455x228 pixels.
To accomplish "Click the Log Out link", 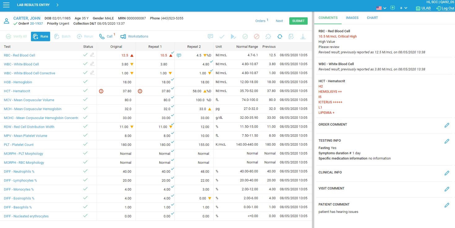I will point(445,8).
